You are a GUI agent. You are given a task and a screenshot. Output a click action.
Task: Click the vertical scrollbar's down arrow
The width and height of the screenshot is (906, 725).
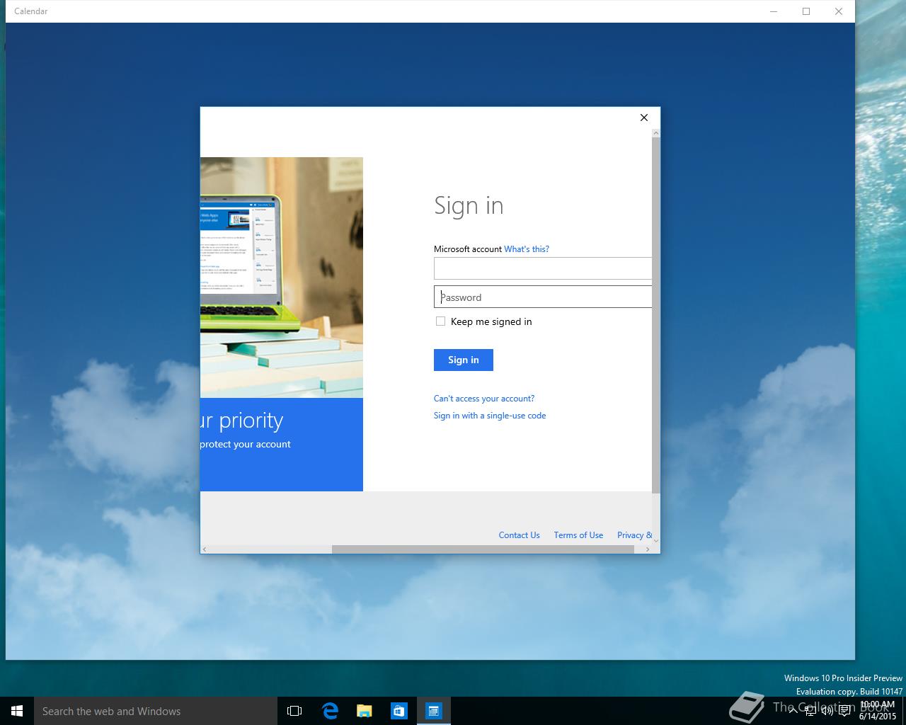(x=656, y=541)
